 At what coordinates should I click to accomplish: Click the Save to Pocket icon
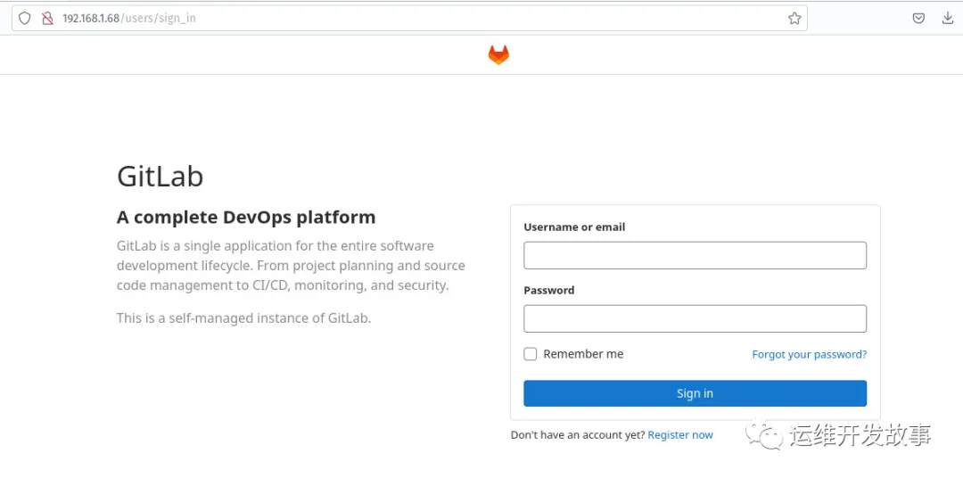(918, 18)
